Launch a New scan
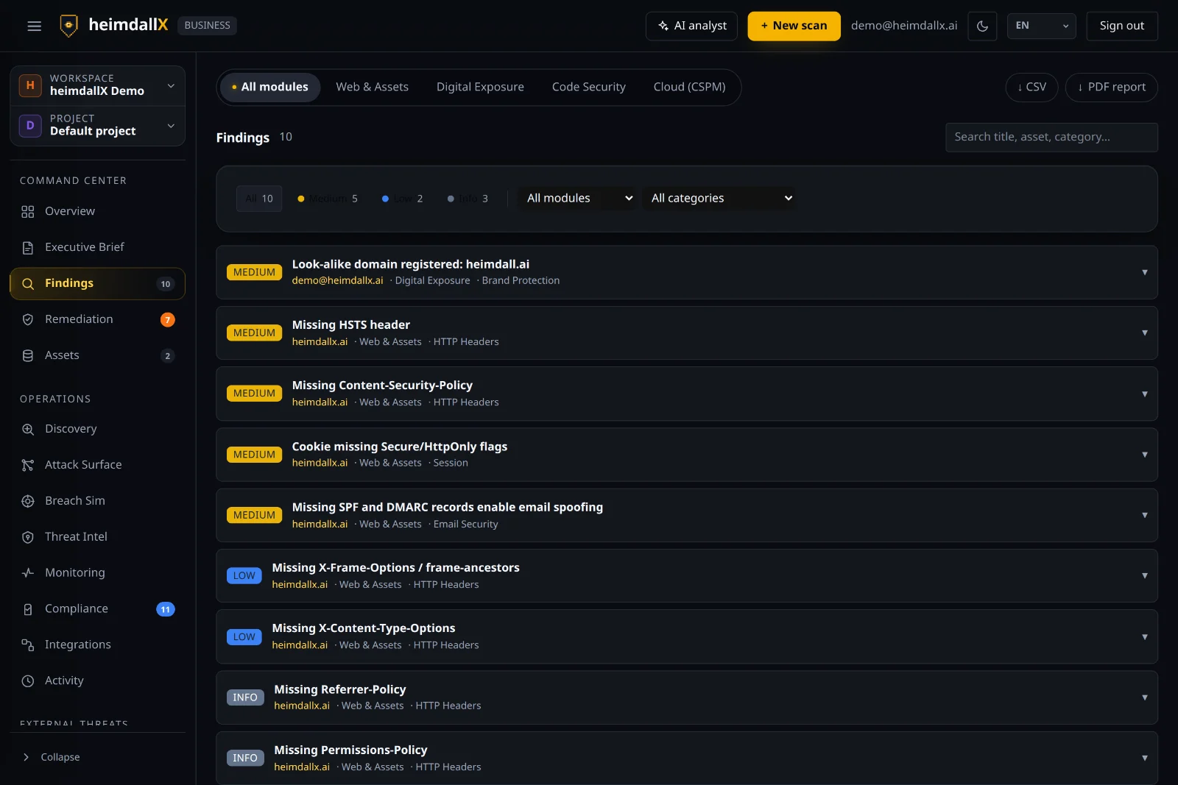 point(794,26)
